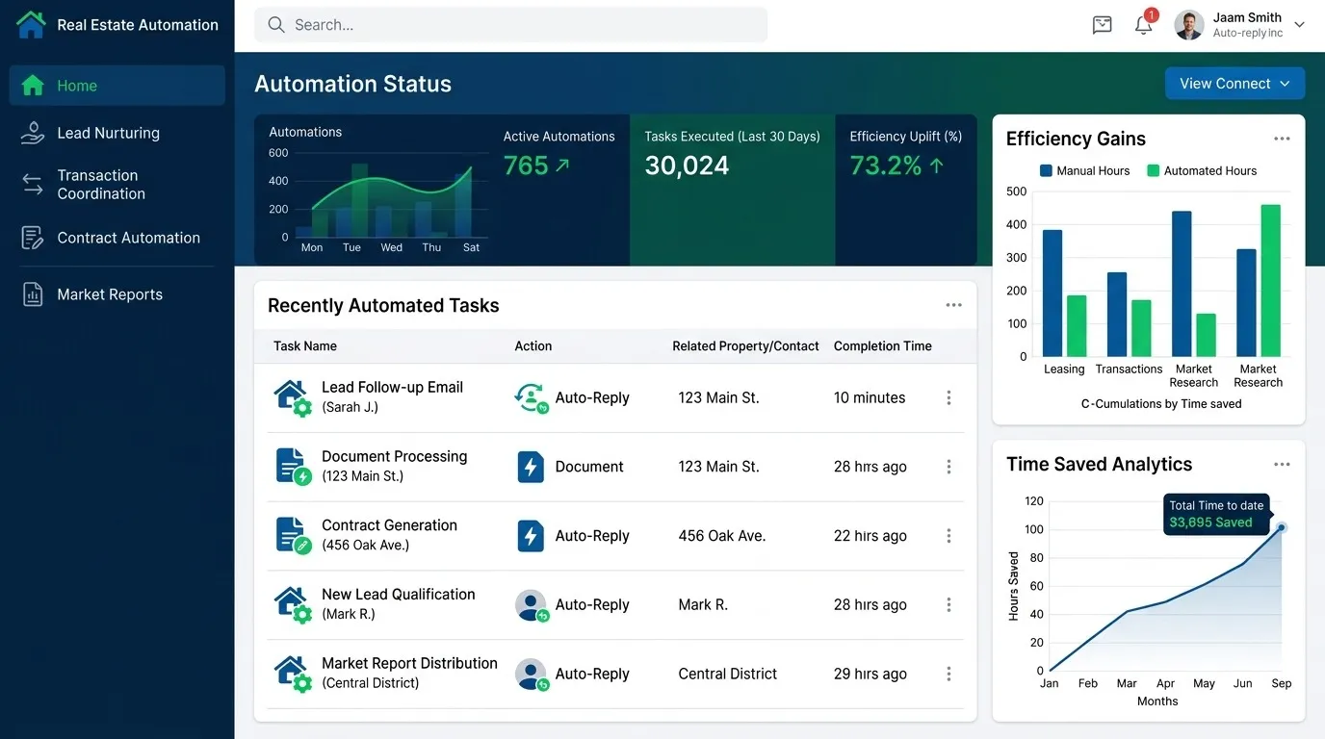Click the Mark R. related contact cell
This screenshot has width=1325, height=739.
[x=703, y=605]
